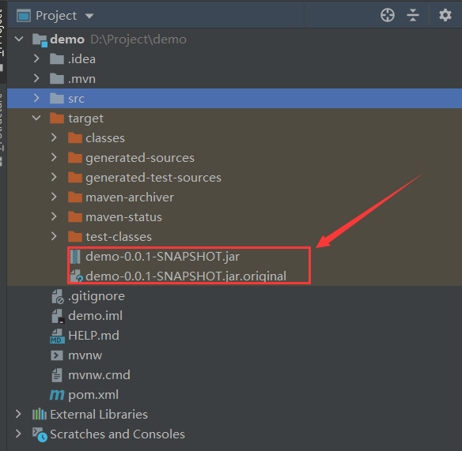Click the test-classes folder icon

[x=75, y=236]
